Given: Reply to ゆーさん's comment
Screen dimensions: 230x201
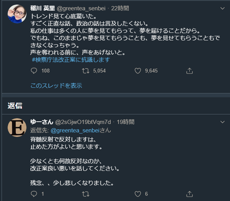Looking at the screenshot, I should click(34, 194).
